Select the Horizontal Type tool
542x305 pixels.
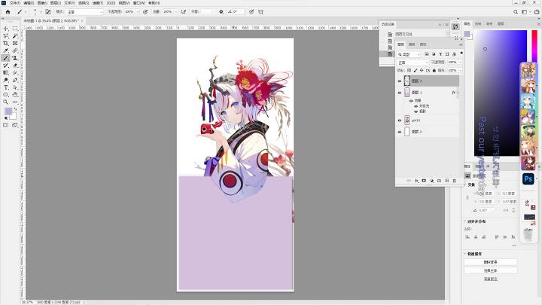[x=6, y=87]
